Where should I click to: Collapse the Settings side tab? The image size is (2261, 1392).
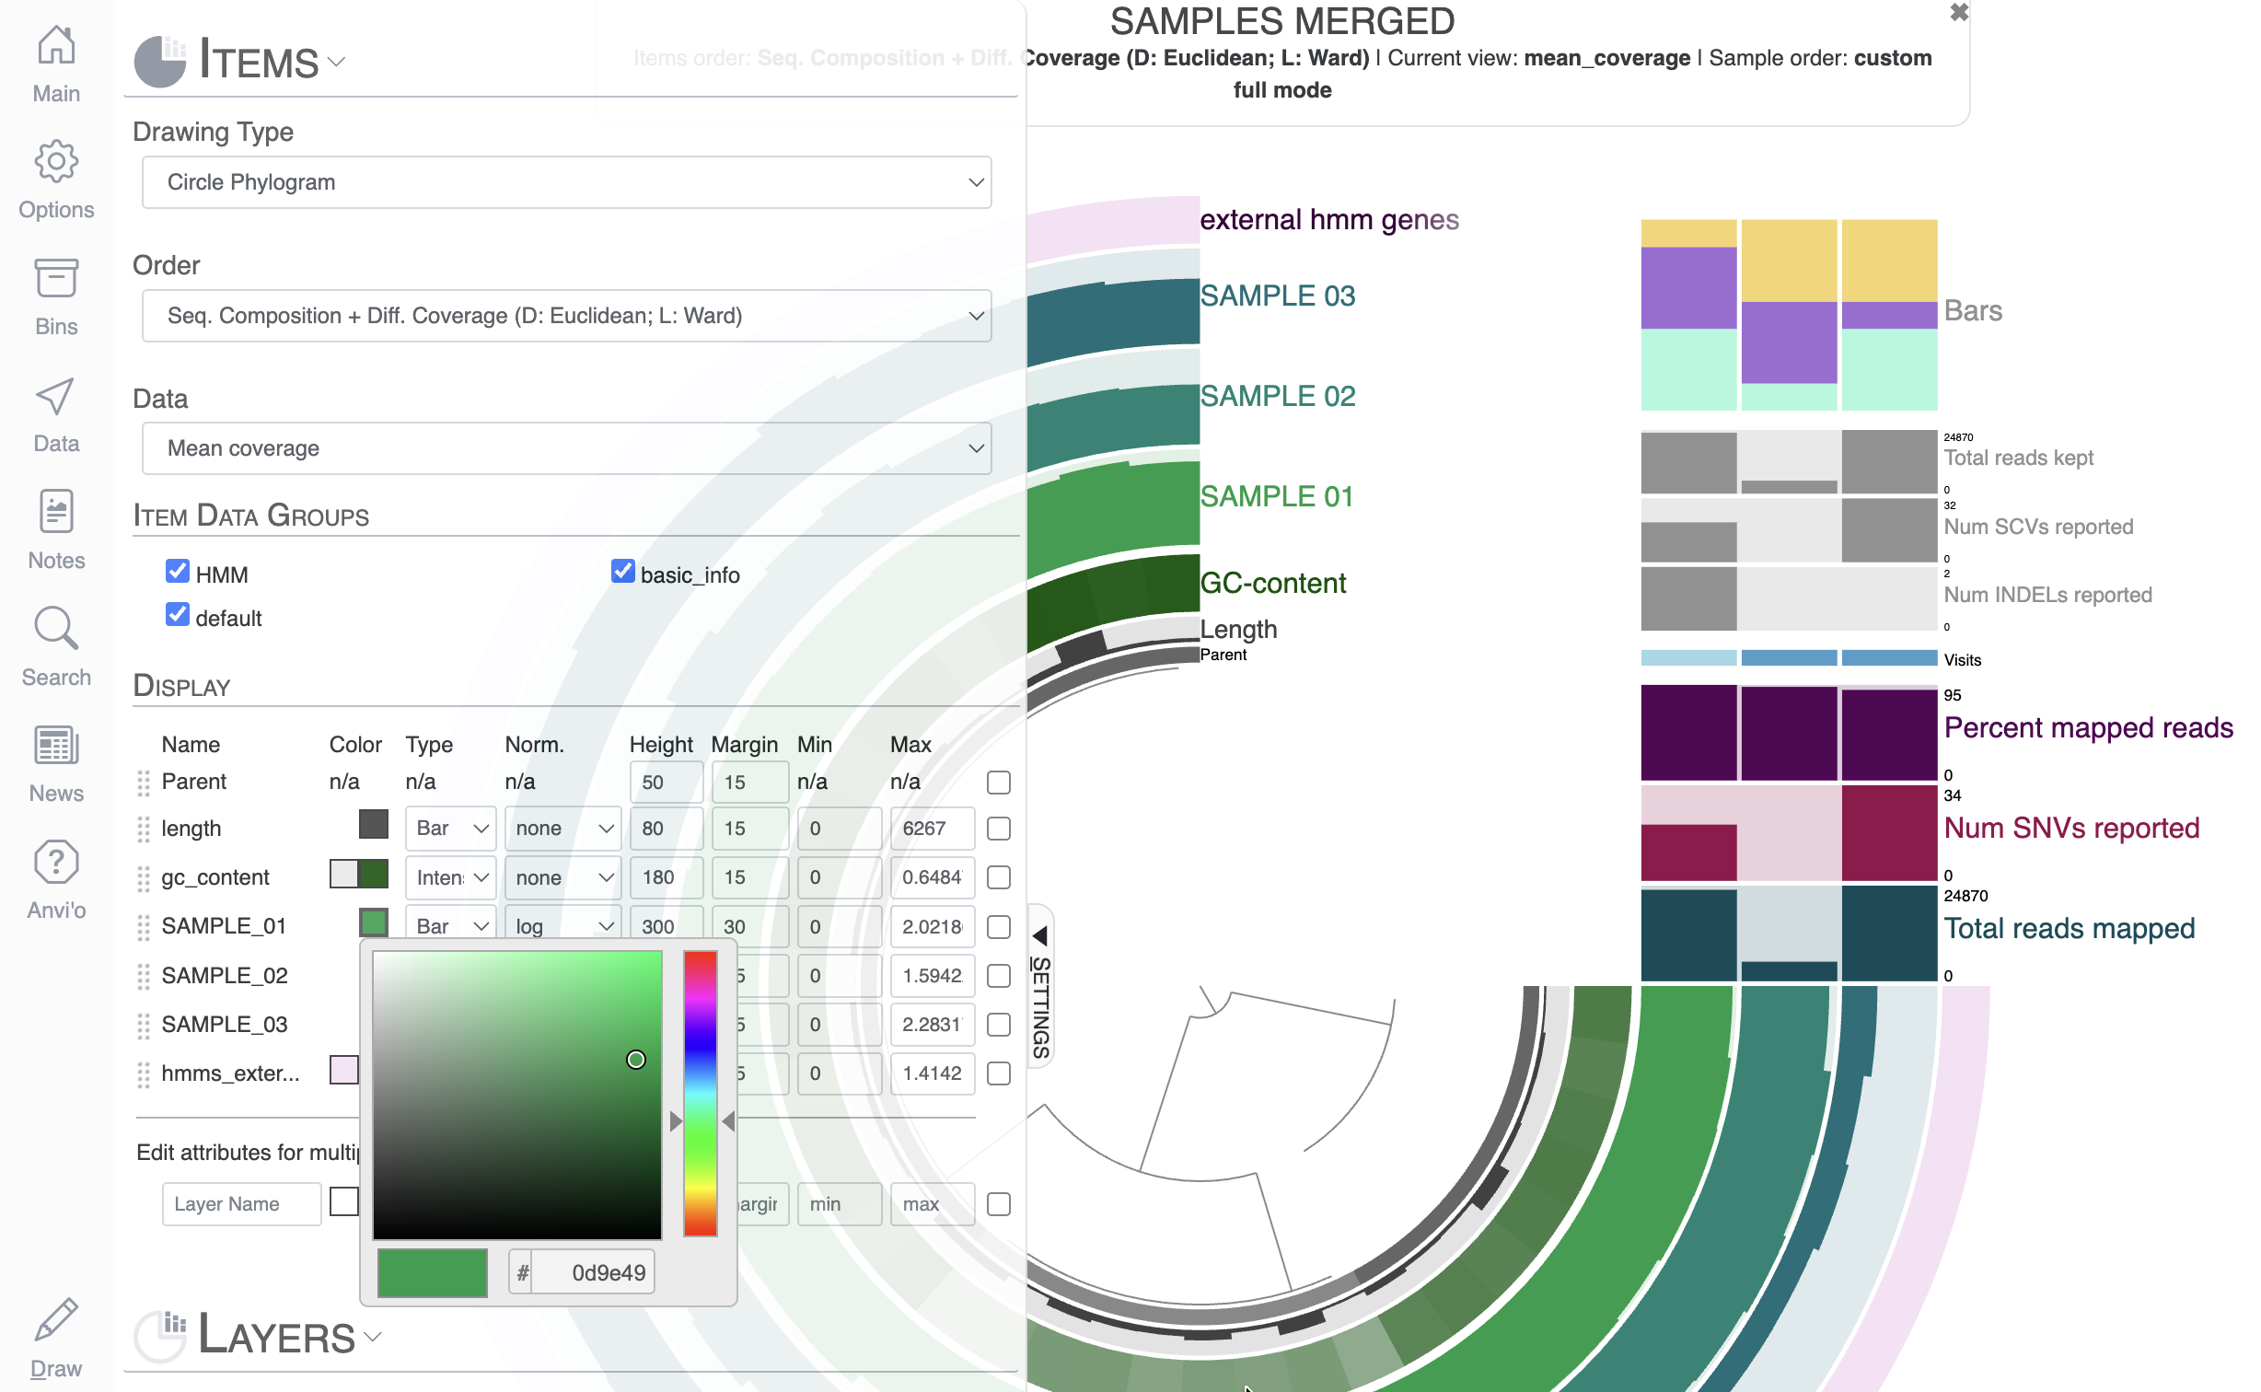(x=1040, y=986)
